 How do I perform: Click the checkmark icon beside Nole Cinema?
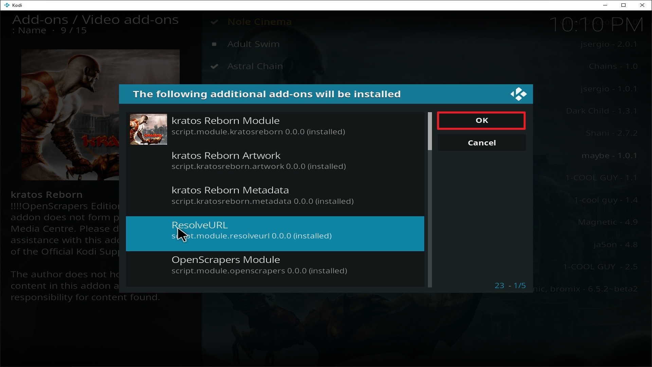(x=214, y=22)
